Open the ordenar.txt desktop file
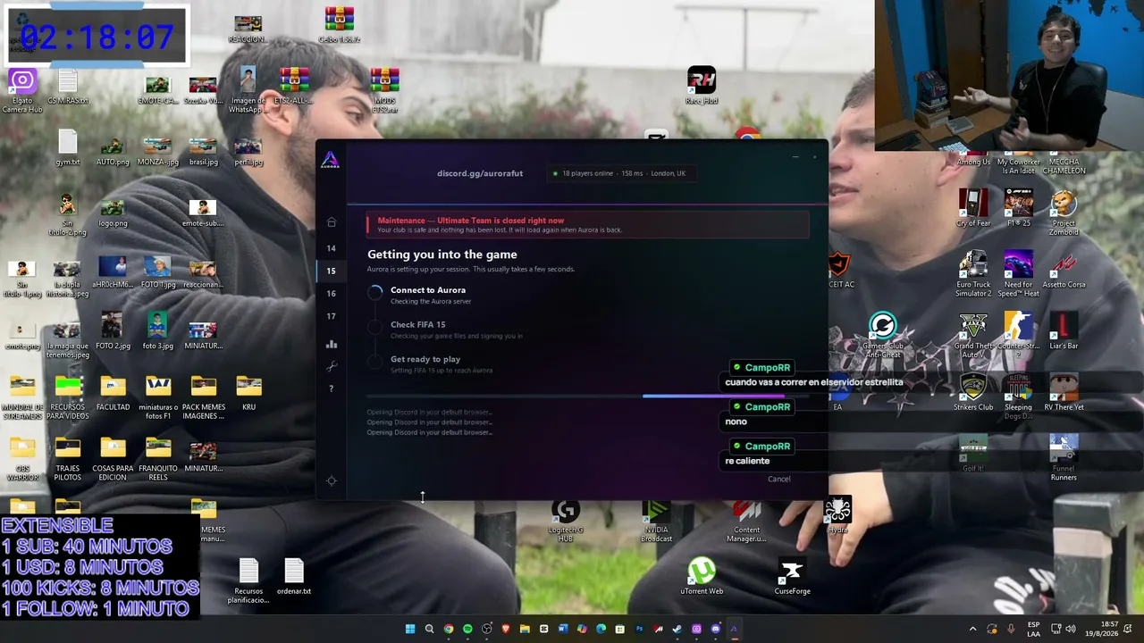Viewport: 1144px width, 643px height. [x=294, y=577]
